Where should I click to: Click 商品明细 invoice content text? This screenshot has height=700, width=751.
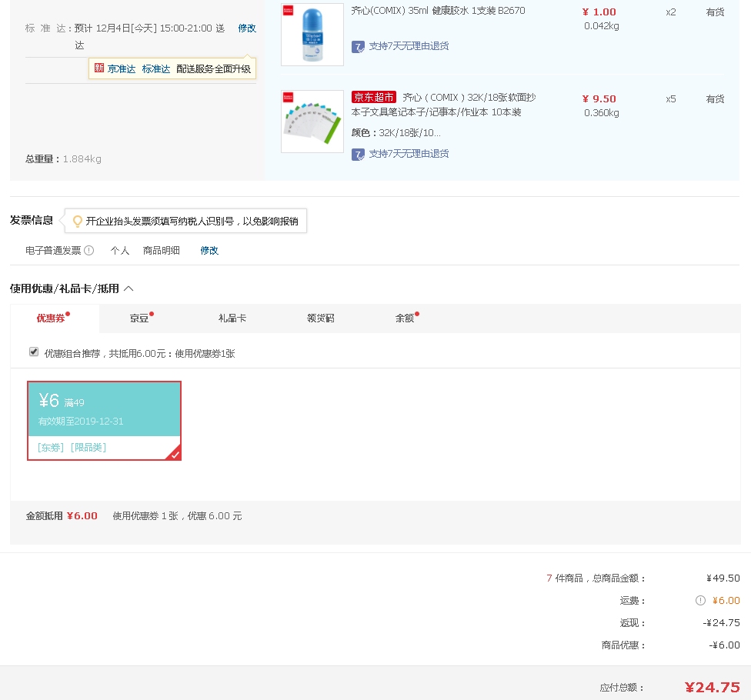coord(162,251)
